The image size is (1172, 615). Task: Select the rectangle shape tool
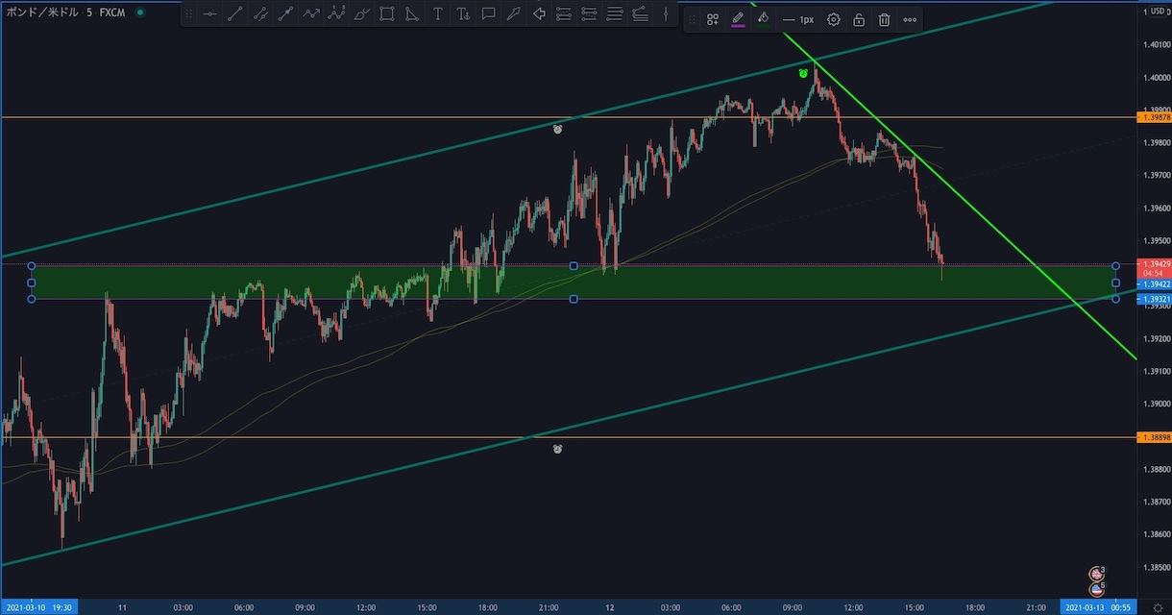(386, 14)
